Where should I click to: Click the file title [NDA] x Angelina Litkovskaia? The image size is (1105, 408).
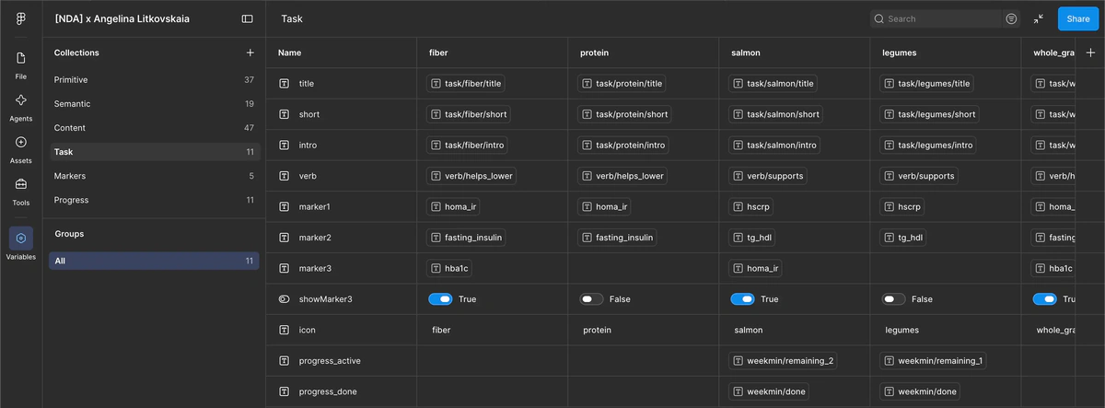pyautogui.click(x=122, y=18)
